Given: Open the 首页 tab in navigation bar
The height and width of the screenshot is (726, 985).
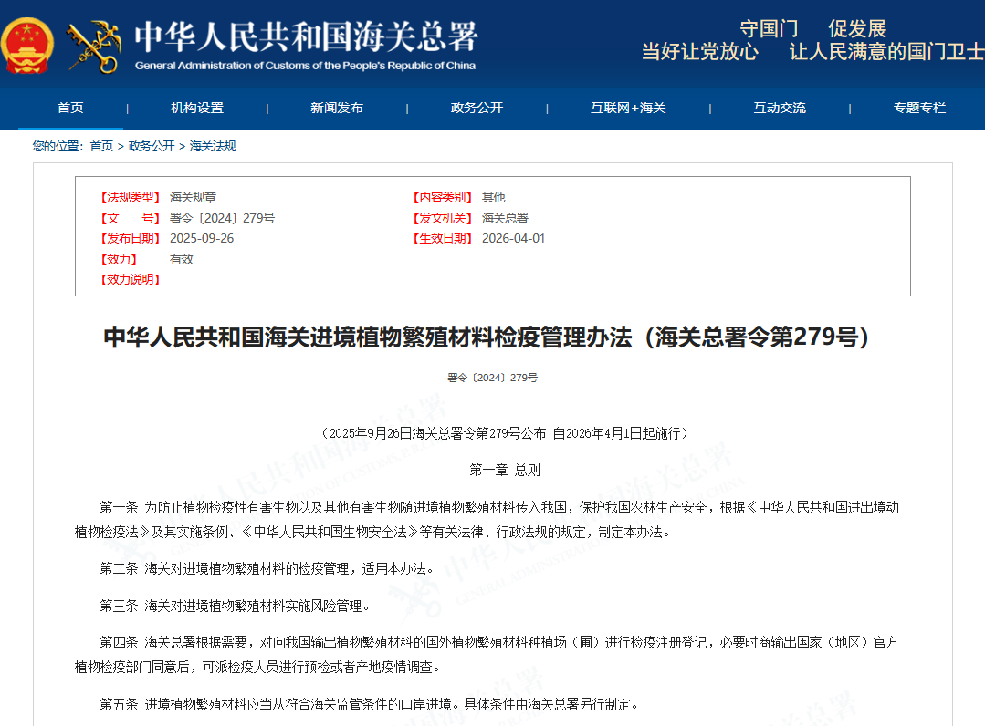Looking at the screenshot, I should tap(70, 108).
